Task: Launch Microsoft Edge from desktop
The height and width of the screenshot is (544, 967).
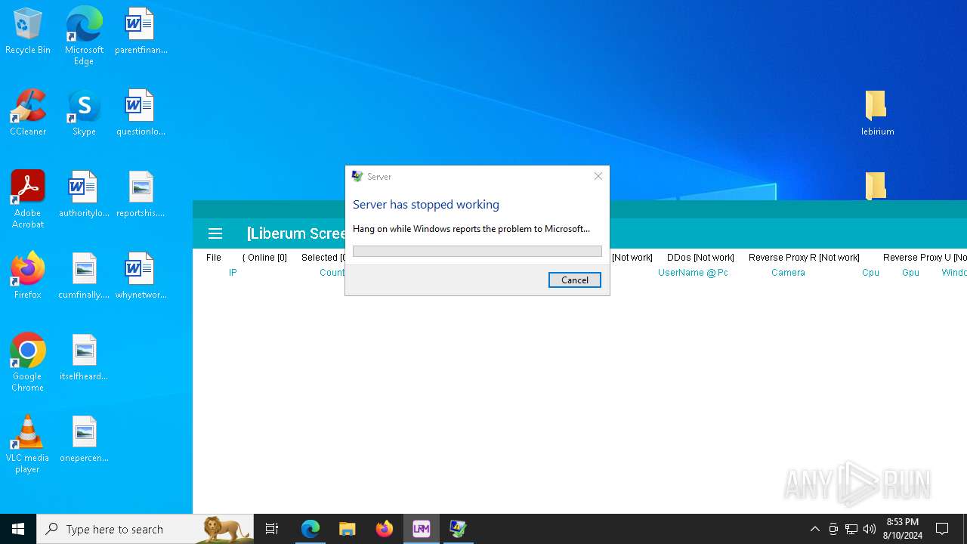Action: (x=84, y=36)
